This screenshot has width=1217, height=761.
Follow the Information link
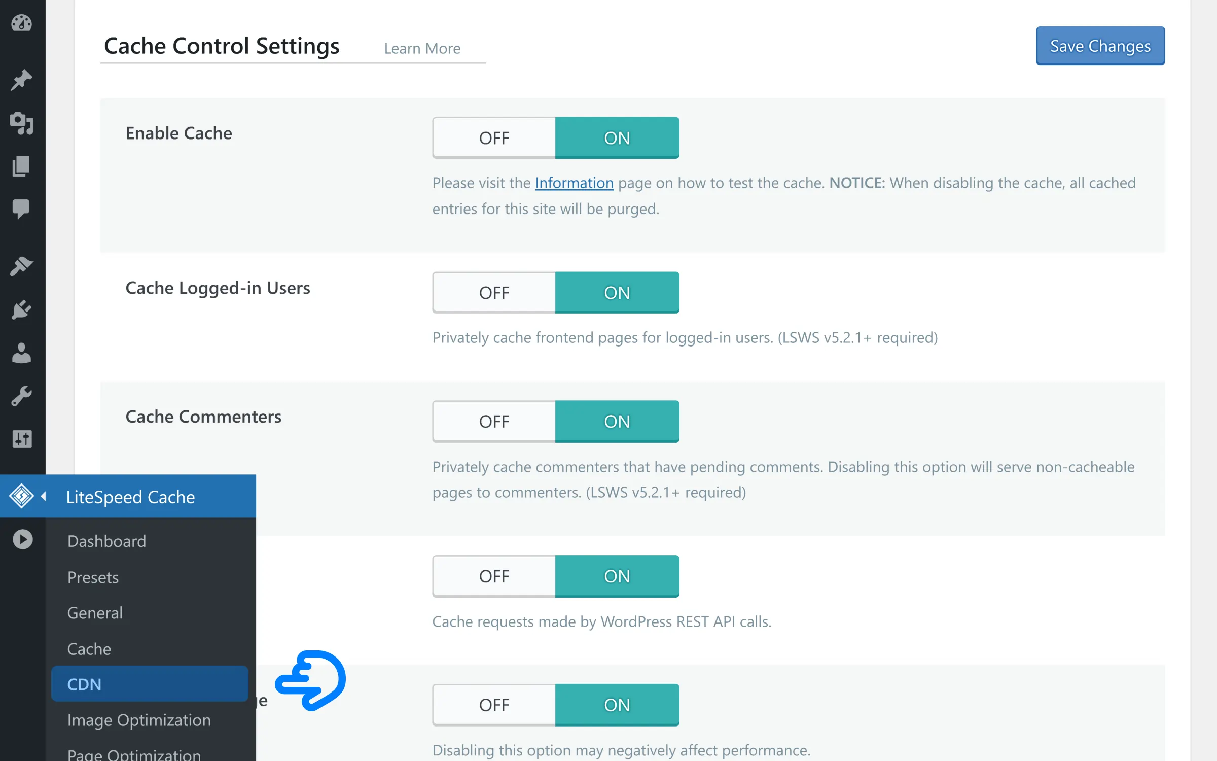pos(574,183)
